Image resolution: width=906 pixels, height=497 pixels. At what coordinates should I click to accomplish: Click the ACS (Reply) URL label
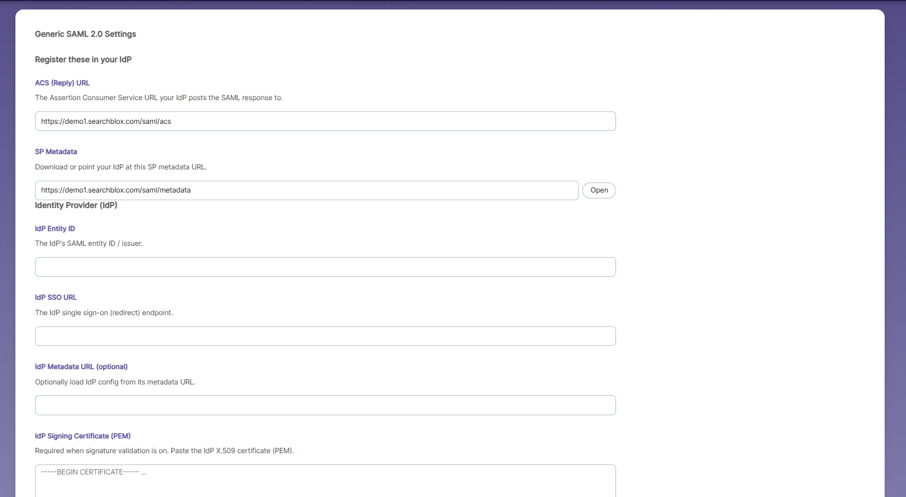tap(62, 83)
